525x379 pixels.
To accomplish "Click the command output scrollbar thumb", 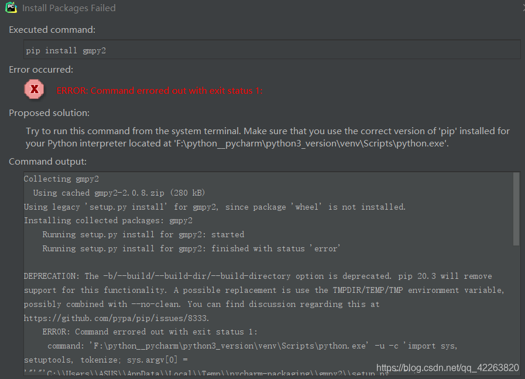I will [x=516, y=209].
